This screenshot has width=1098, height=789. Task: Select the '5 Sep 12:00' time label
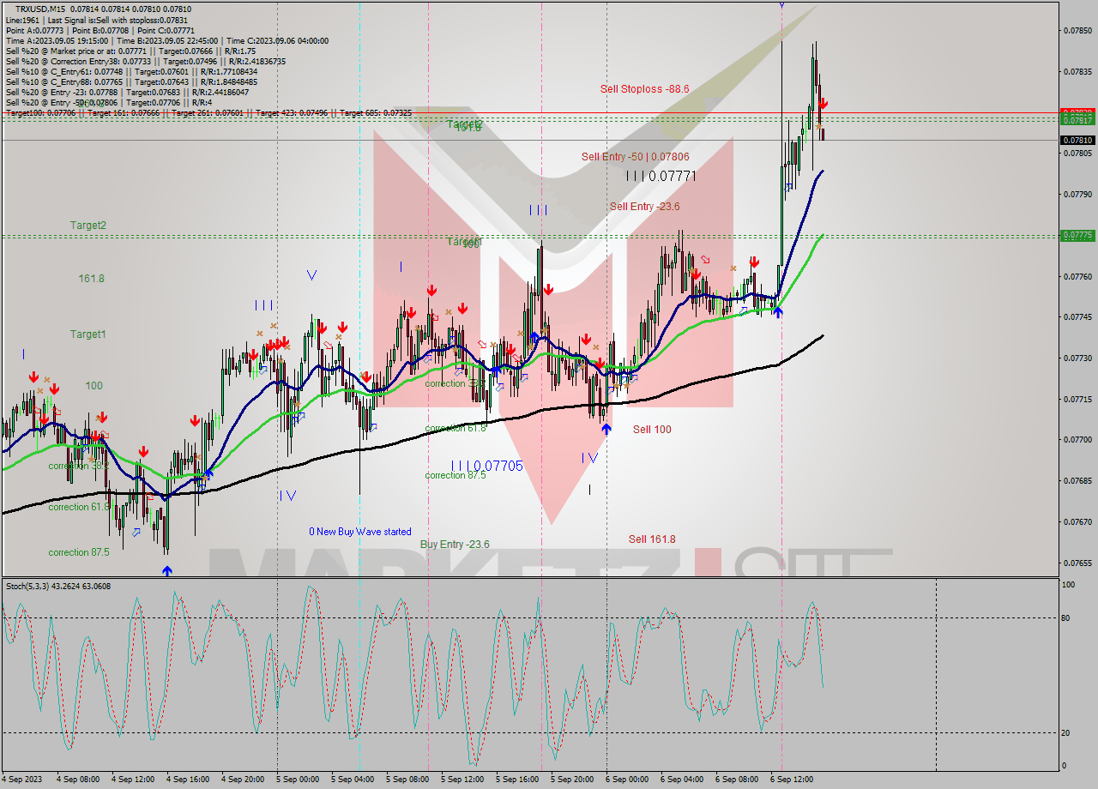pos(462,780)
